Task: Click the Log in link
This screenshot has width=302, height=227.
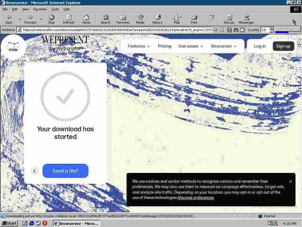Action: pyautogui.click(x=260, y=46)
